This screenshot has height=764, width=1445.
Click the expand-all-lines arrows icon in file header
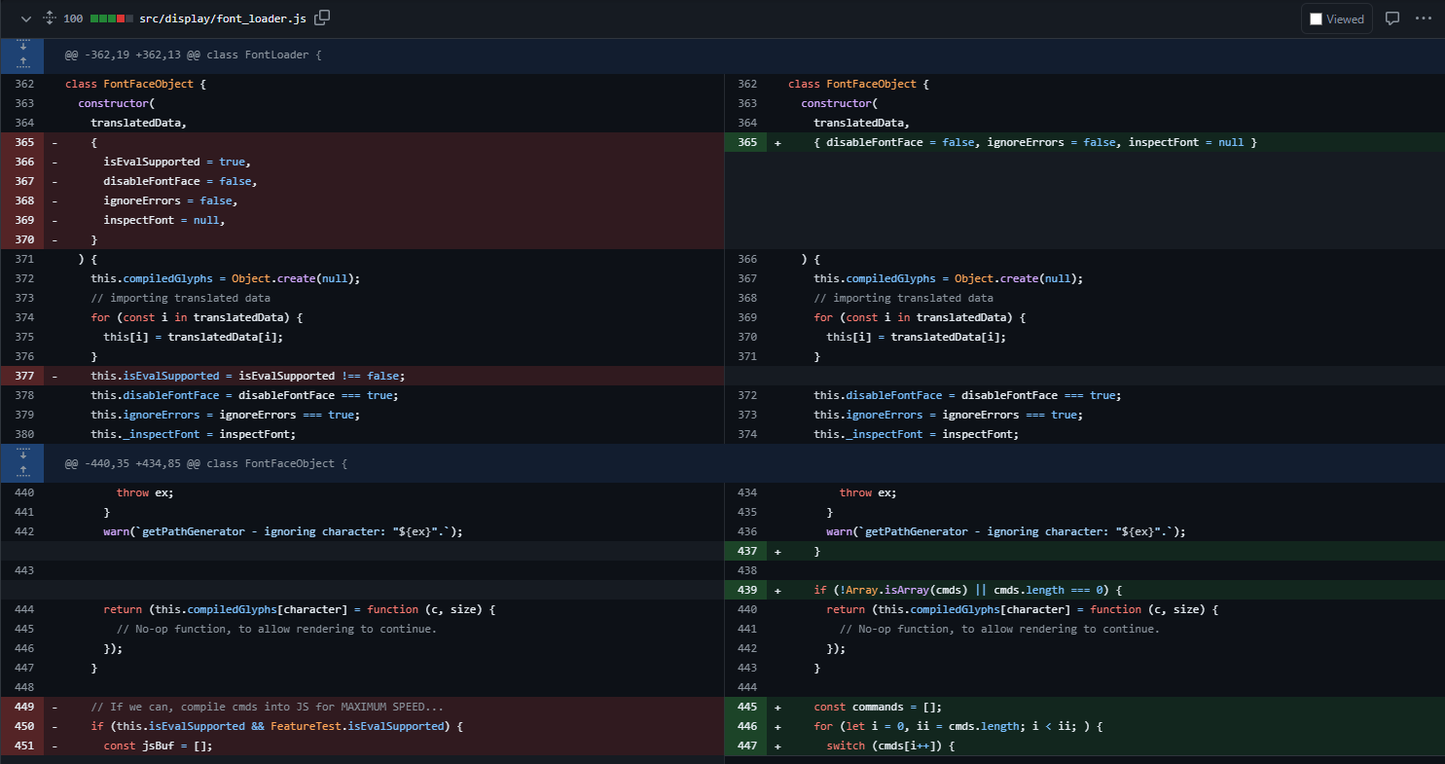[49, 18]
